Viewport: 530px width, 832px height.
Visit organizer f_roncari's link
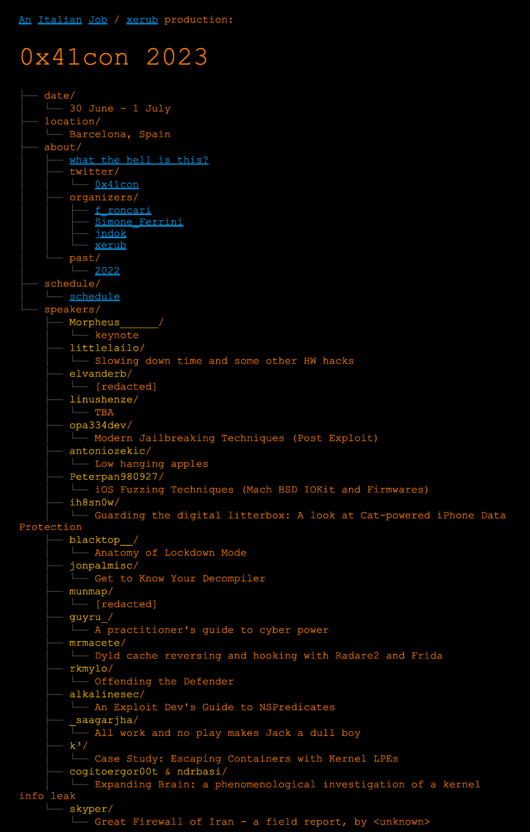(123, 210)
